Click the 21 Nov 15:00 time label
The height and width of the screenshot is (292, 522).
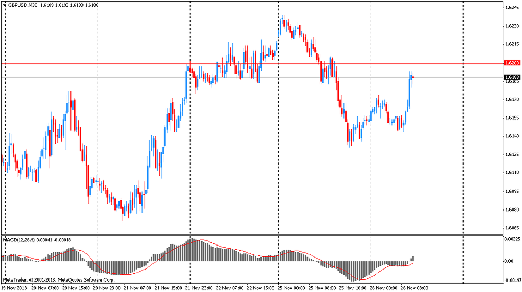coord(168,288)
